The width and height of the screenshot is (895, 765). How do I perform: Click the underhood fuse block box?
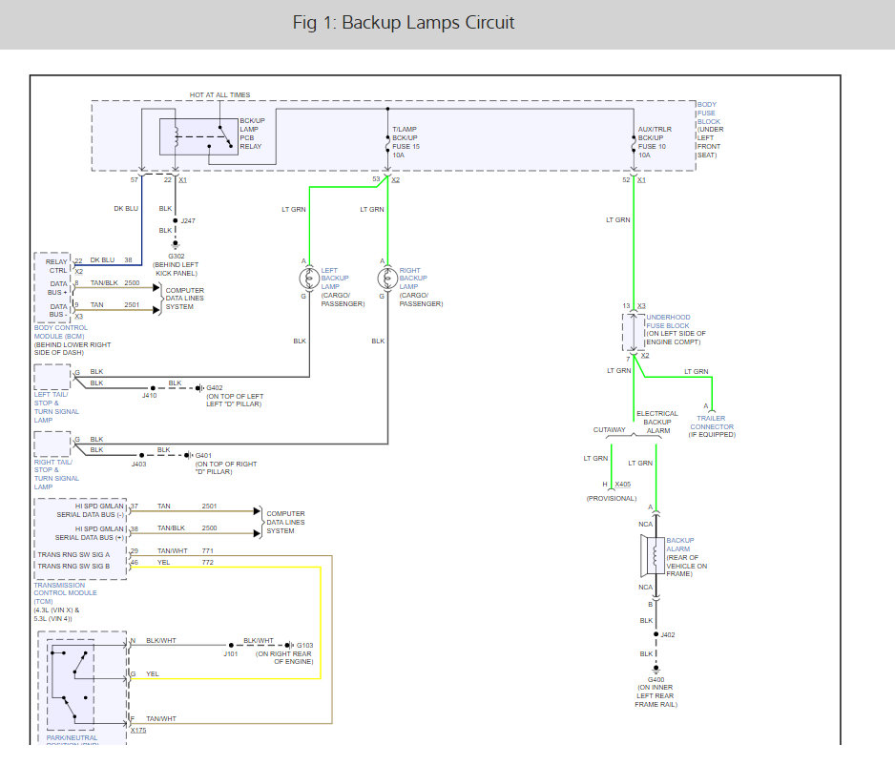pyautogui.click(x=634, y=330)
